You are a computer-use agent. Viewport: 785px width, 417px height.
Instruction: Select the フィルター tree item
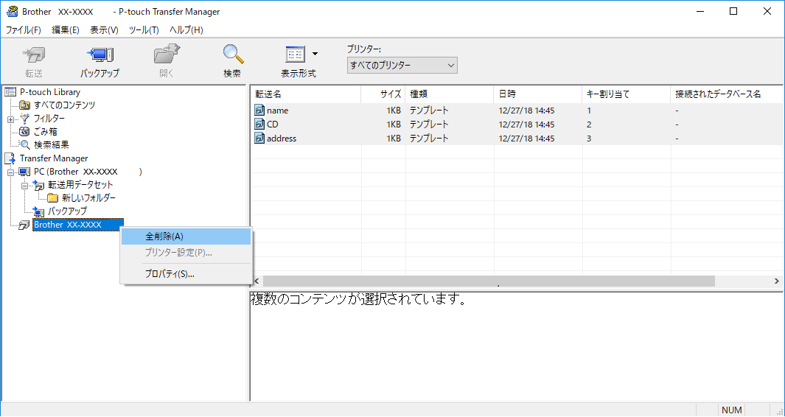[49, 119]
